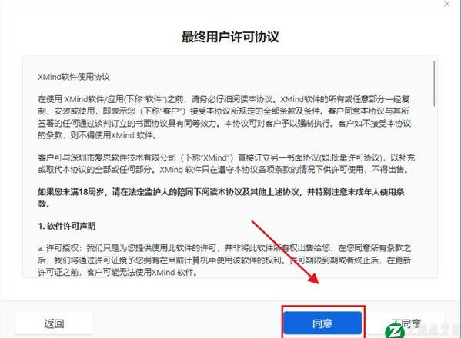
Task: Go back with the 返回 button
Action: [x=54, y=323]
